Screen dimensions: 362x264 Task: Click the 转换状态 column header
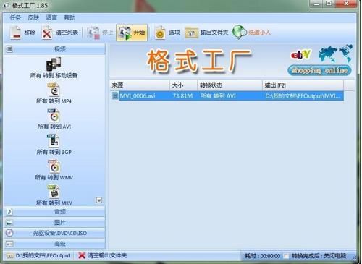[x=230, y=85]
